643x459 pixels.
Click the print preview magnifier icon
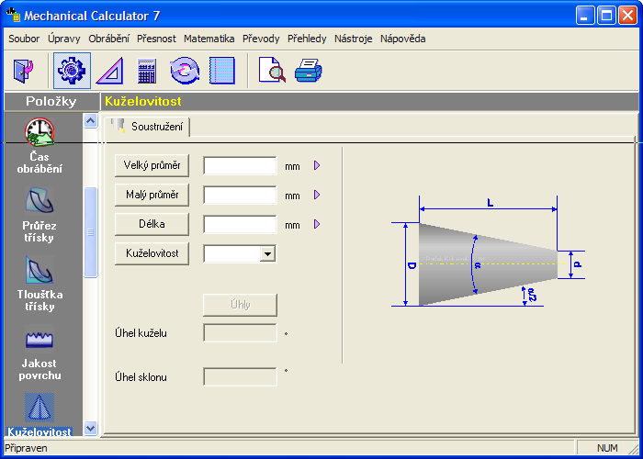pyautogui.click(x=272, y=71)
